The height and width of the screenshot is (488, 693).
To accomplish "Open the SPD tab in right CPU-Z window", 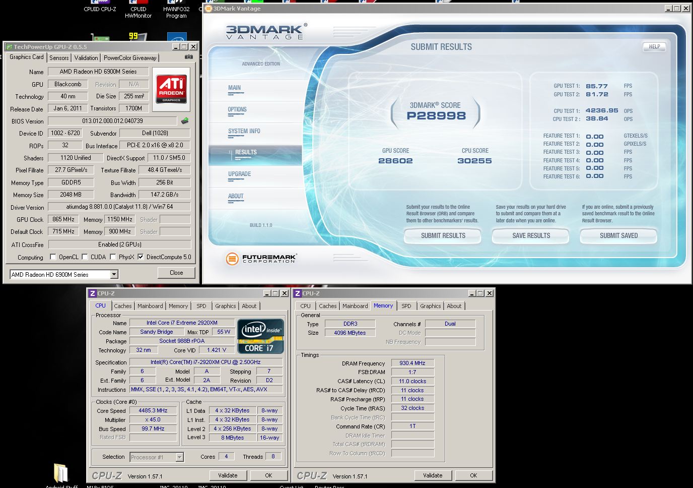I will click(x=406, y=306).
